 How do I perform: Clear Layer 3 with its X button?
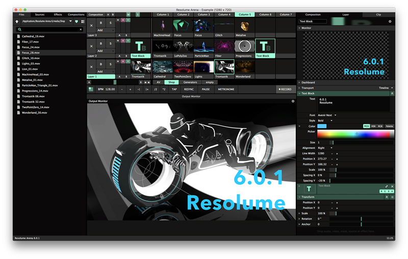coord(91,25)
